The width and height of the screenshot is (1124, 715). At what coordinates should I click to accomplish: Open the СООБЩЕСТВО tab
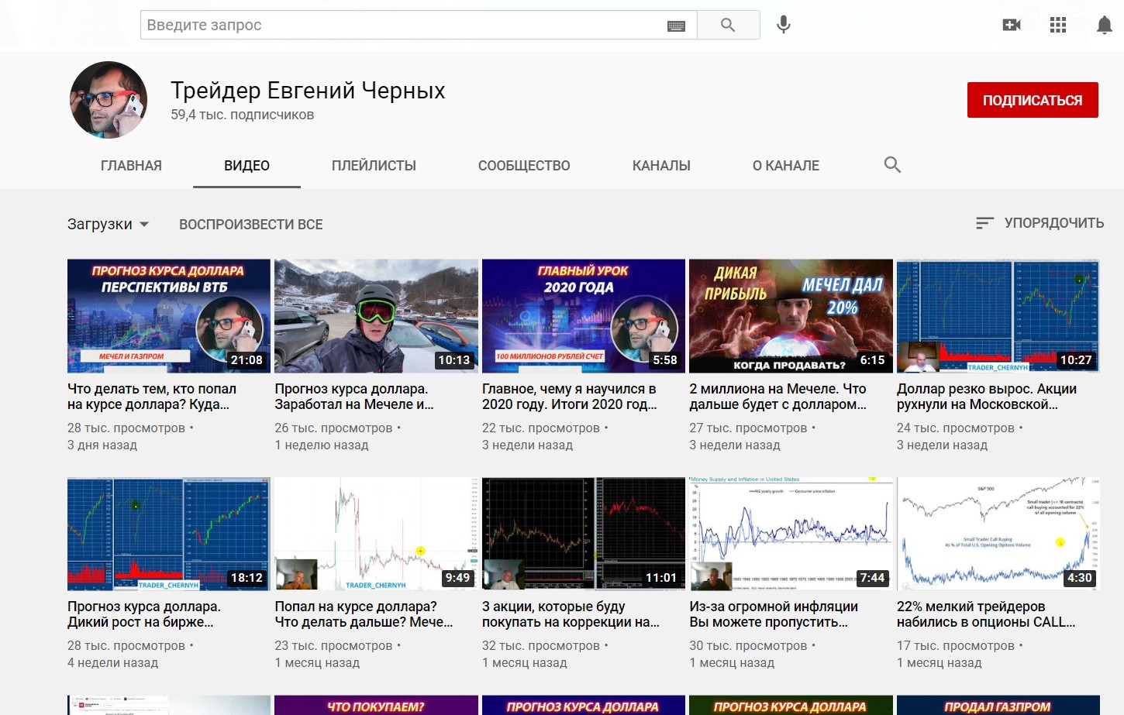[524, 166]
